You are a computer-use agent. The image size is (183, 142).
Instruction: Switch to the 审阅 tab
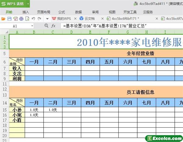[95, 12]
